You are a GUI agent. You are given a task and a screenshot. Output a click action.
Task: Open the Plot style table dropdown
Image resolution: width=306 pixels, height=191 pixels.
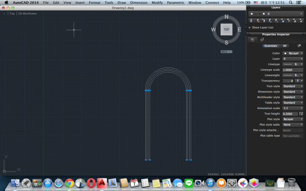(293, 124)
